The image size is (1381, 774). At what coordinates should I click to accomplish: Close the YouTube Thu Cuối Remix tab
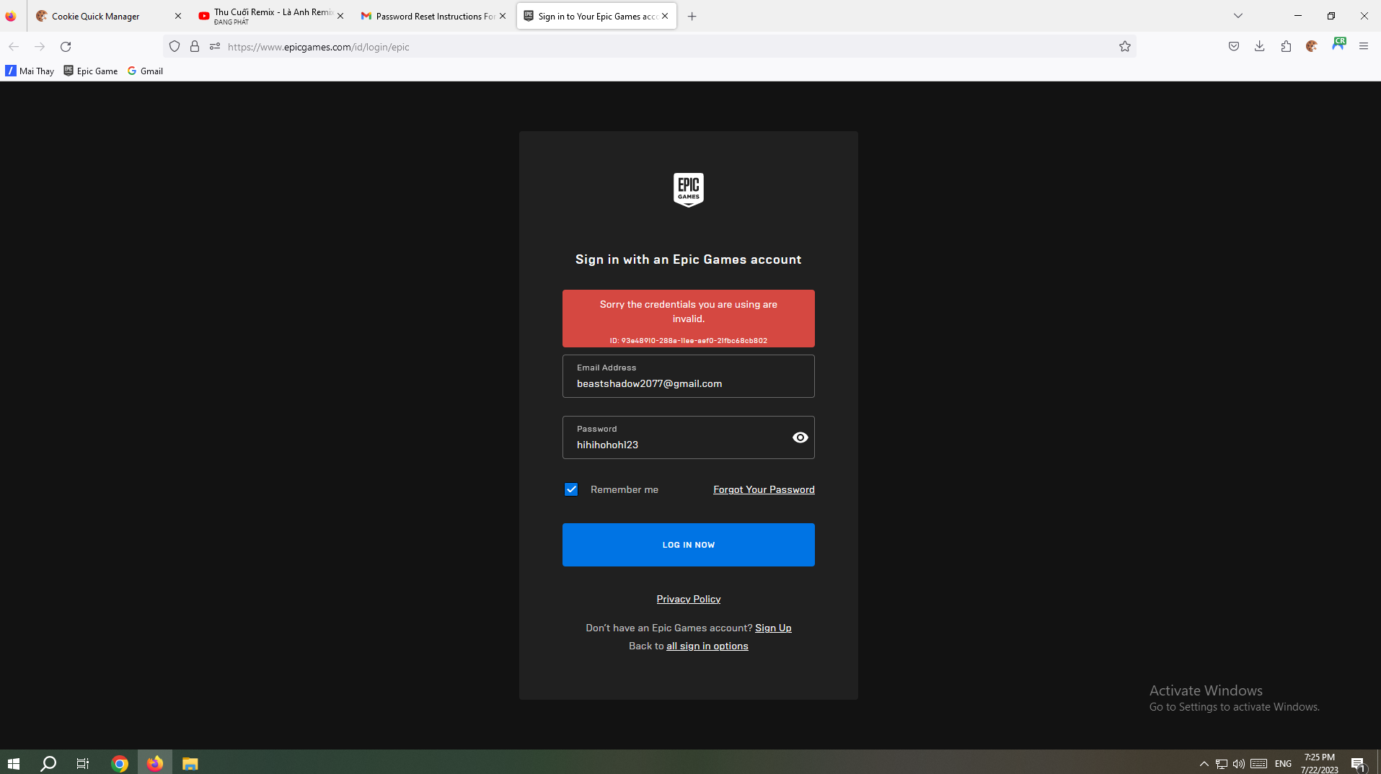tap(340, 16)
